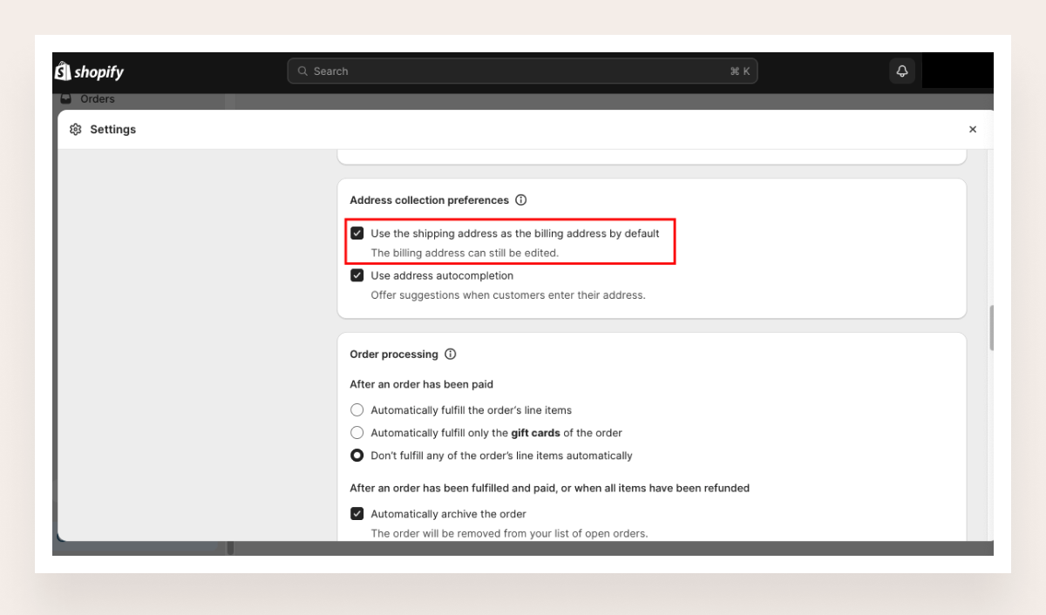This screenshot has height=615, width=1046.
Task: Uncheck Use address autocompletion
Action: click(357, 275)
